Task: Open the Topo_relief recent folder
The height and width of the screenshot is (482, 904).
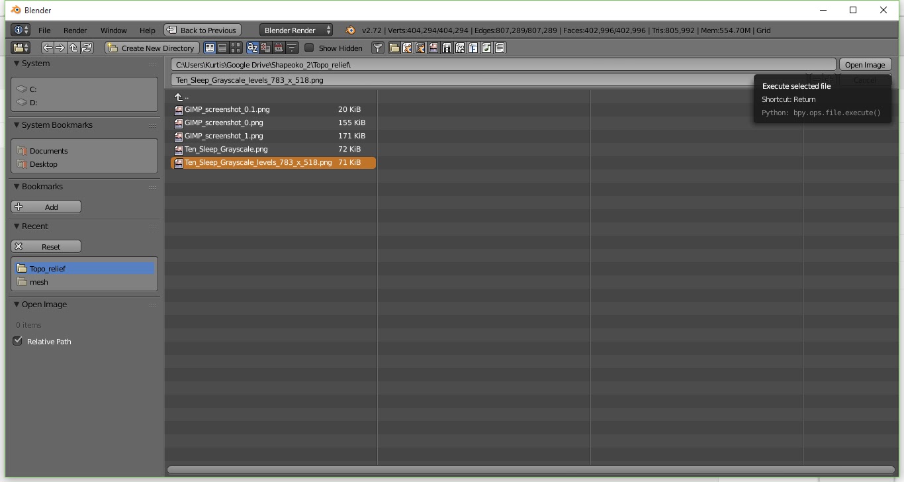Action: pos(85,268)
